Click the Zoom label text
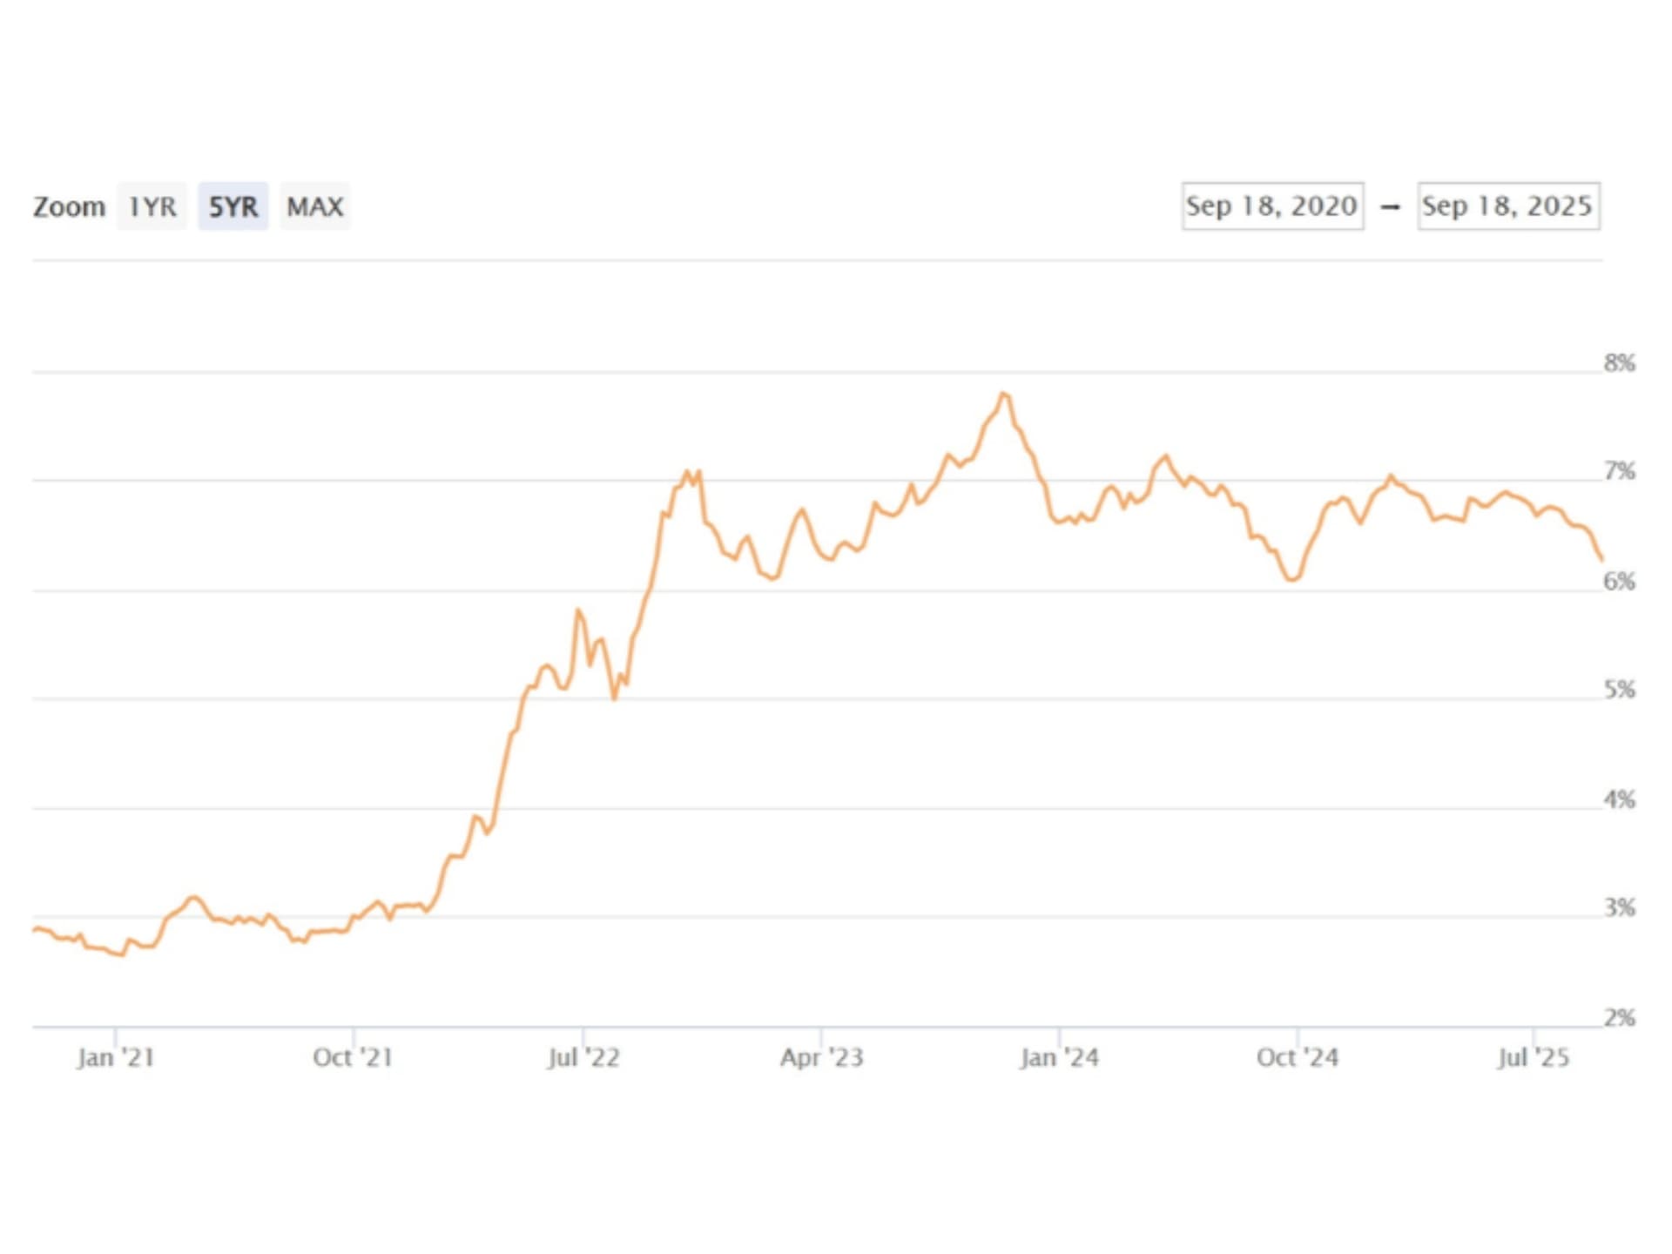The height and width of the screenshot is (1254, 1672). [69, 206]
